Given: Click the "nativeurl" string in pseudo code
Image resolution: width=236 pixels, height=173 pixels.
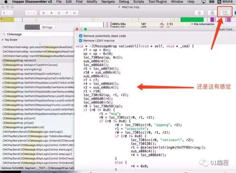Looking at the screenshot, I should tap(171, 140).
